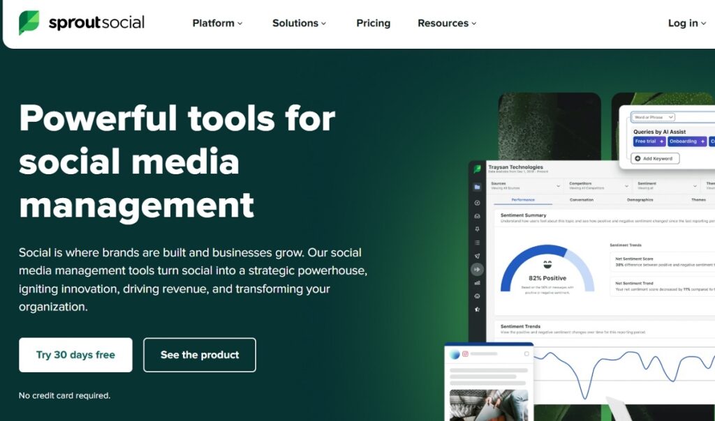Click the No credit card required text
715x421 pixels.
[64, 395]
